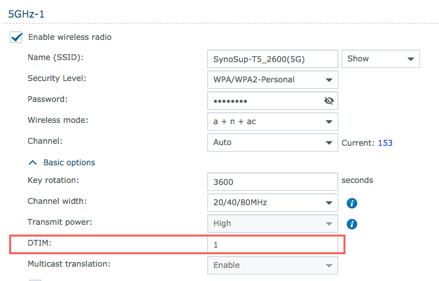Viewport: 439px width, 281px height.
Task: Toggle the partially visible checkbox below Multicast translation
Action: click(x=35, y=280)
